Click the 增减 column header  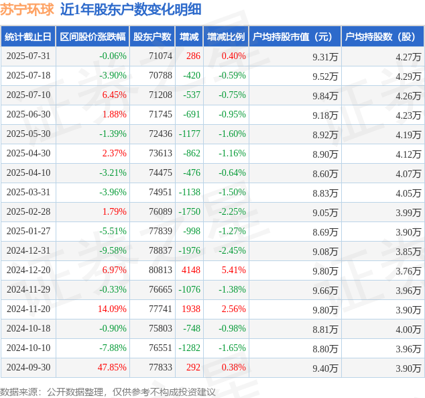coord(189,37)
